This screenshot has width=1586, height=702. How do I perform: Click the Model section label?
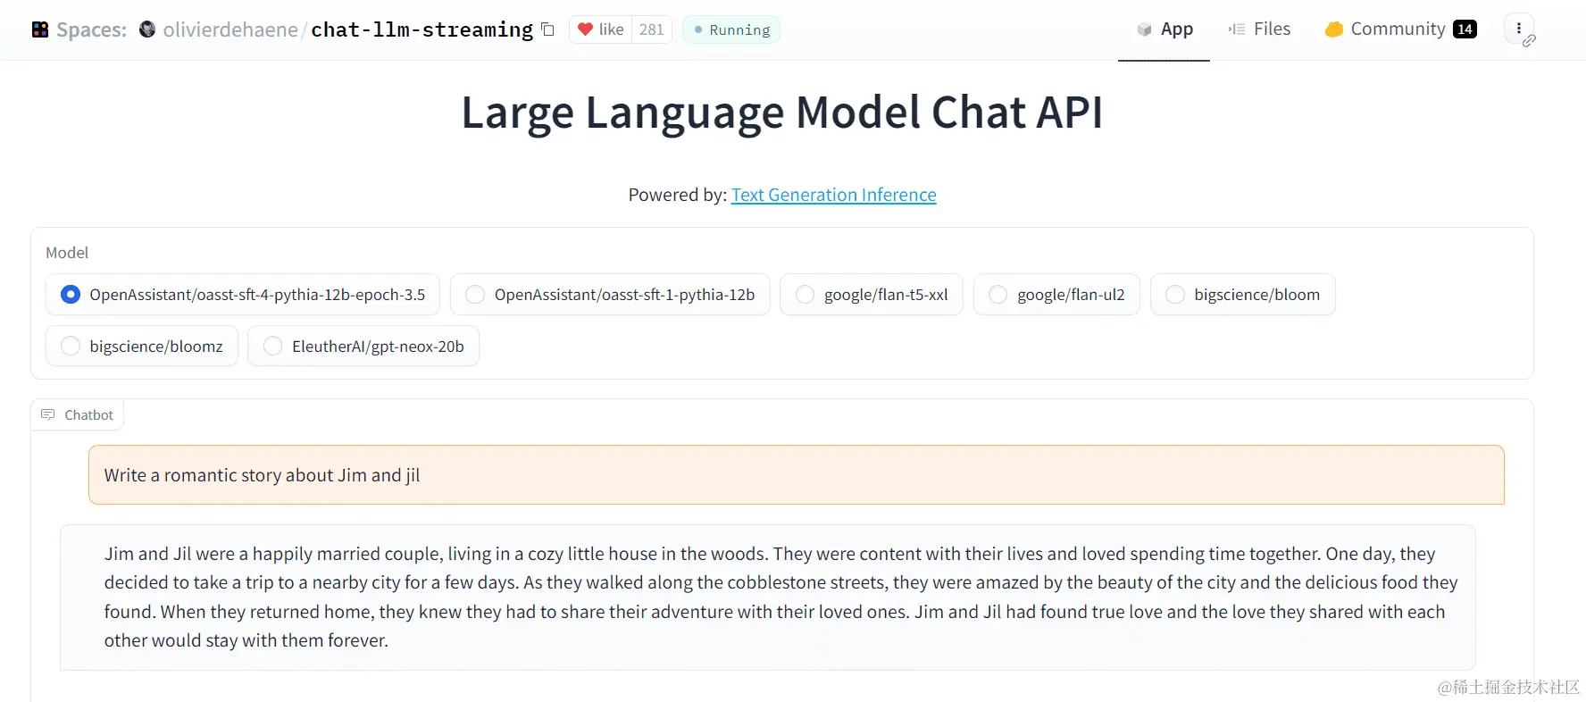point(67,253)
